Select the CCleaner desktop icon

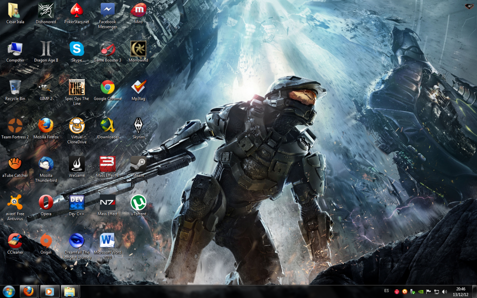pos(15,241)
